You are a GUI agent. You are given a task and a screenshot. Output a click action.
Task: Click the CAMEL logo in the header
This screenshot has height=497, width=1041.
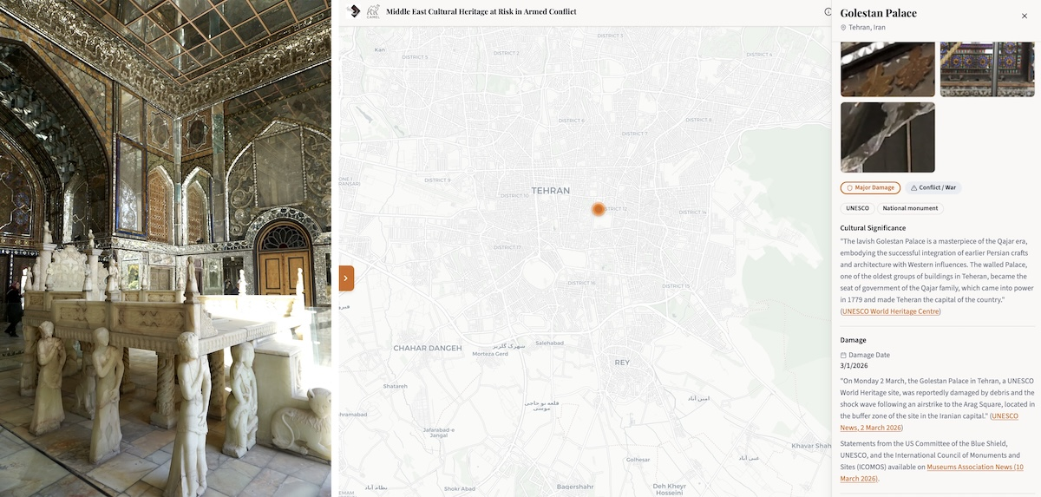pyautogui.click(x=373, y=11)
